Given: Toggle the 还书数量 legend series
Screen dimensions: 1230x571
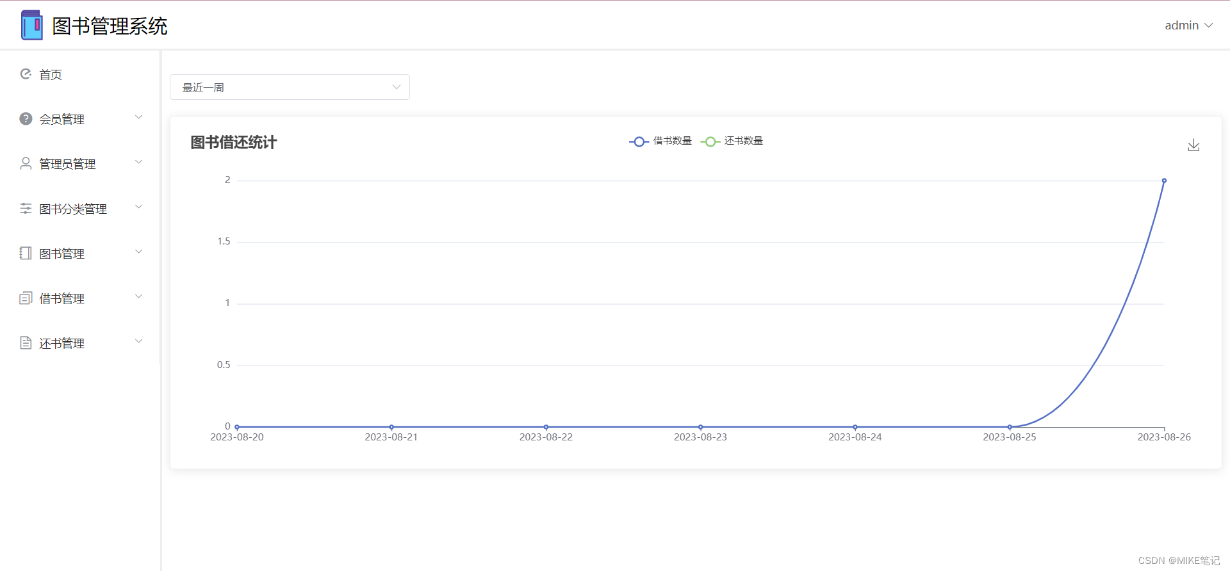Looking at the screenshot, I should [732, 141].
